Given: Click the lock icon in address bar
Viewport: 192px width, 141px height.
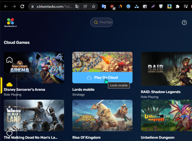Looking at the screenshot, I should click(x=33, y=6).
